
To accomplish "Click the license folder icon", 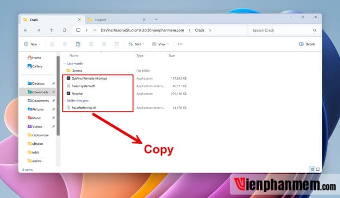I will [x=69, y=71].
